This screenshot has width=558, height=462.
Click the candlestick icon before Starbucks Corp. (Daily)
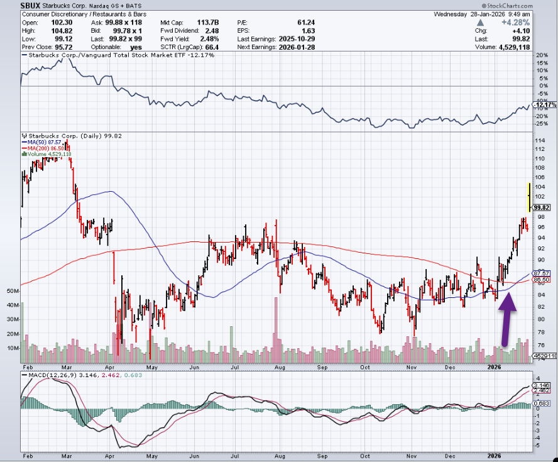click(23, 135)
